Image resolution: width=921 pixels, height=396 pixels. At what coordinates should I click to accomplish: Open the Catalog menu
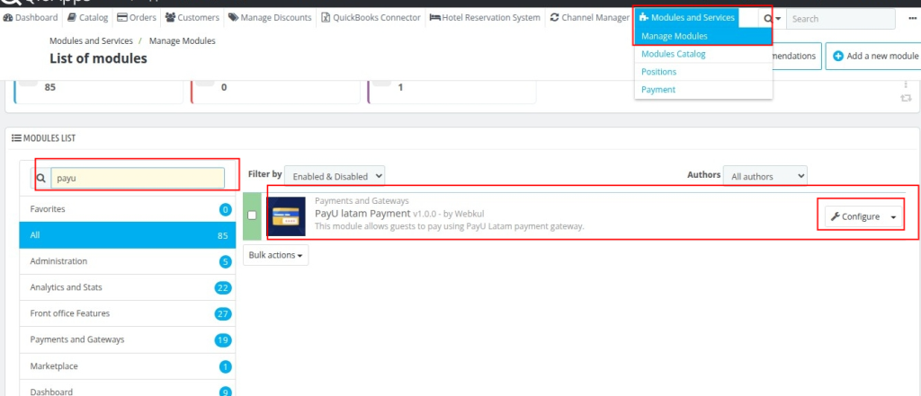tap(87, 18)
